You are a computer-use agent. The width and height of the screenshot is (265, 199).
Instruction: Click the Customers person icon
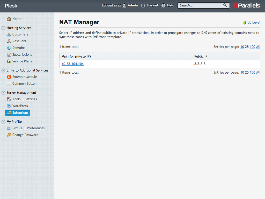click(9, 34)
